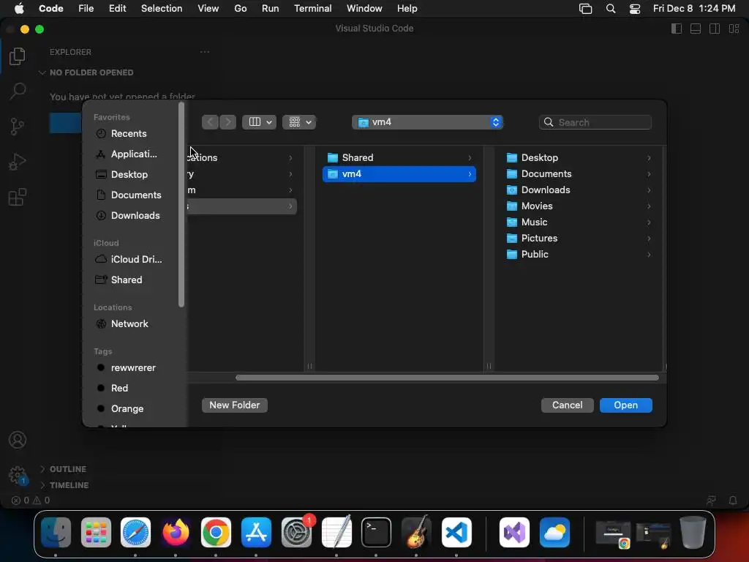Expand the Pictures folder chevron

click(x=649, y=238)
